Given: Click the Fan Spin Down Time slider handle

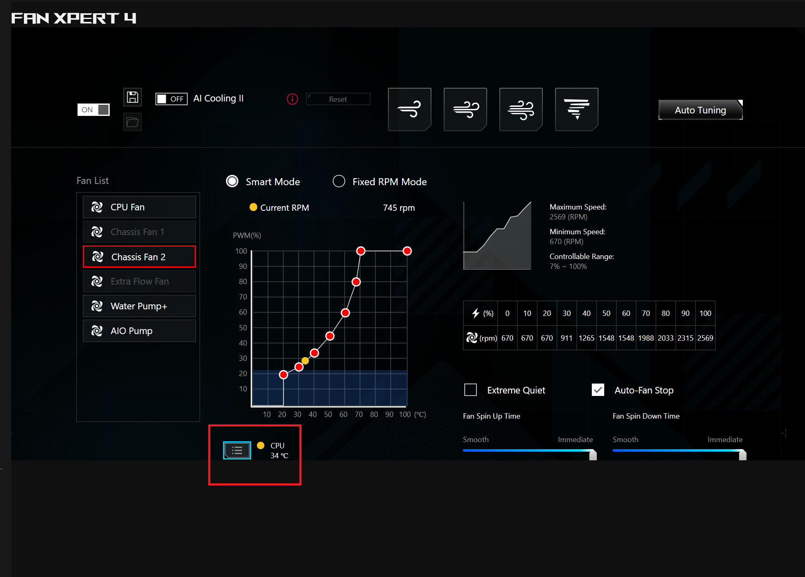Looking at the screenshot, I should click(743, 455).
